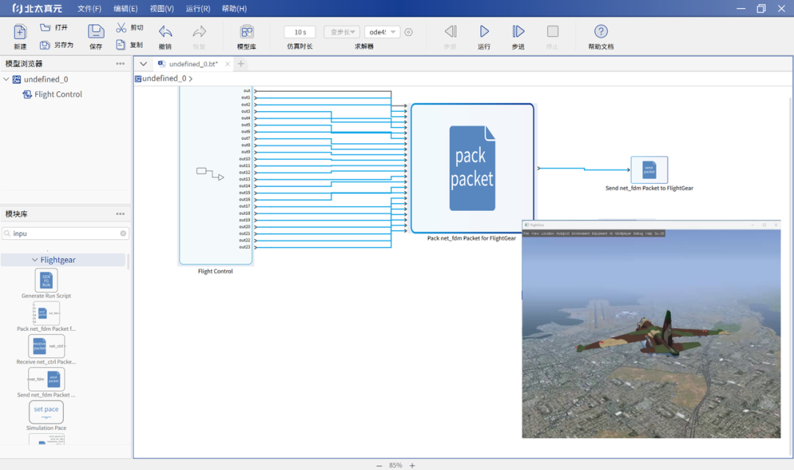Click the Cut (剪切) scissors icon
Viewport: 794px width, 470px height.
tap(121, 27)
